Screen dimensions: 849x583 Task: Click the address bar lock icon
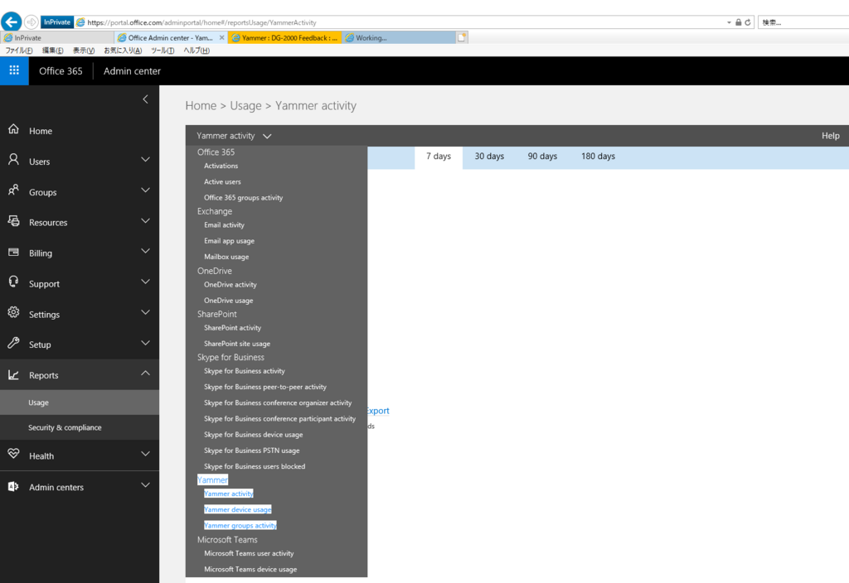(738, 22)
